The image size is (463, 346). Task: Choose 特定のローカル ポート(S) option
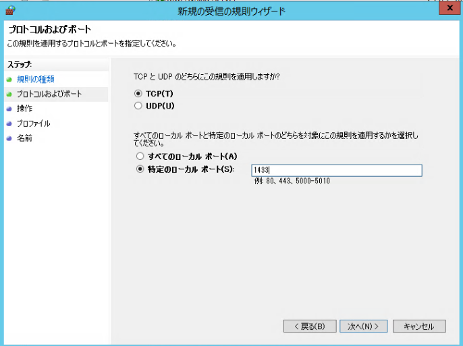coord(140,169)
